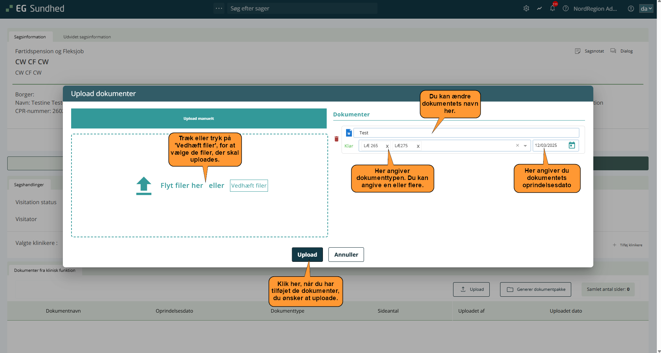661x353 pixels.
Task: Open the calendar date picker icon
Action: click(572, 145)
